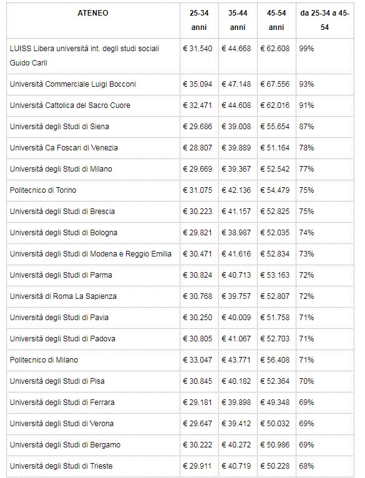Viewport: 365px width, 478px height.
Task: Click the Politecnico di Torino row name
Action: pos(43,190)
